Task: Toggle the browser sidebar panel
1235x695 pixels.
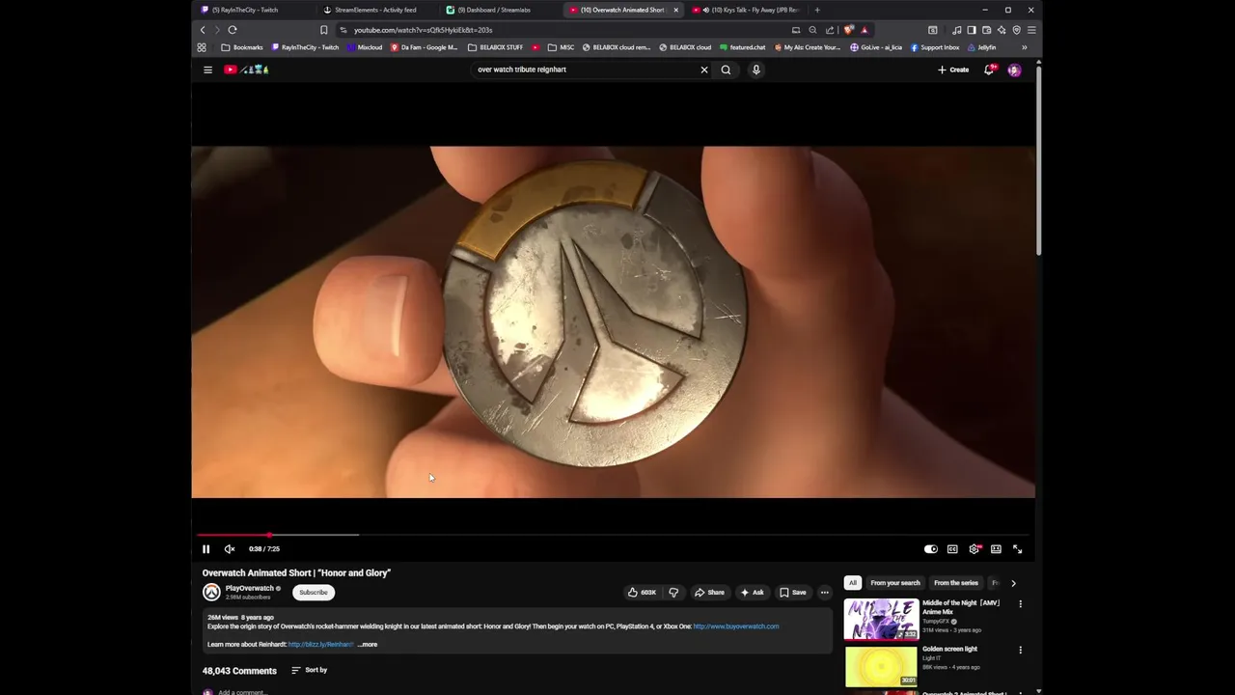Action: [972, 30]
